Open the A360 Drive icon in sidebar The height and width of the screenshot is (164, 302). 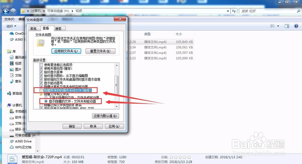[x=12, y=141]
